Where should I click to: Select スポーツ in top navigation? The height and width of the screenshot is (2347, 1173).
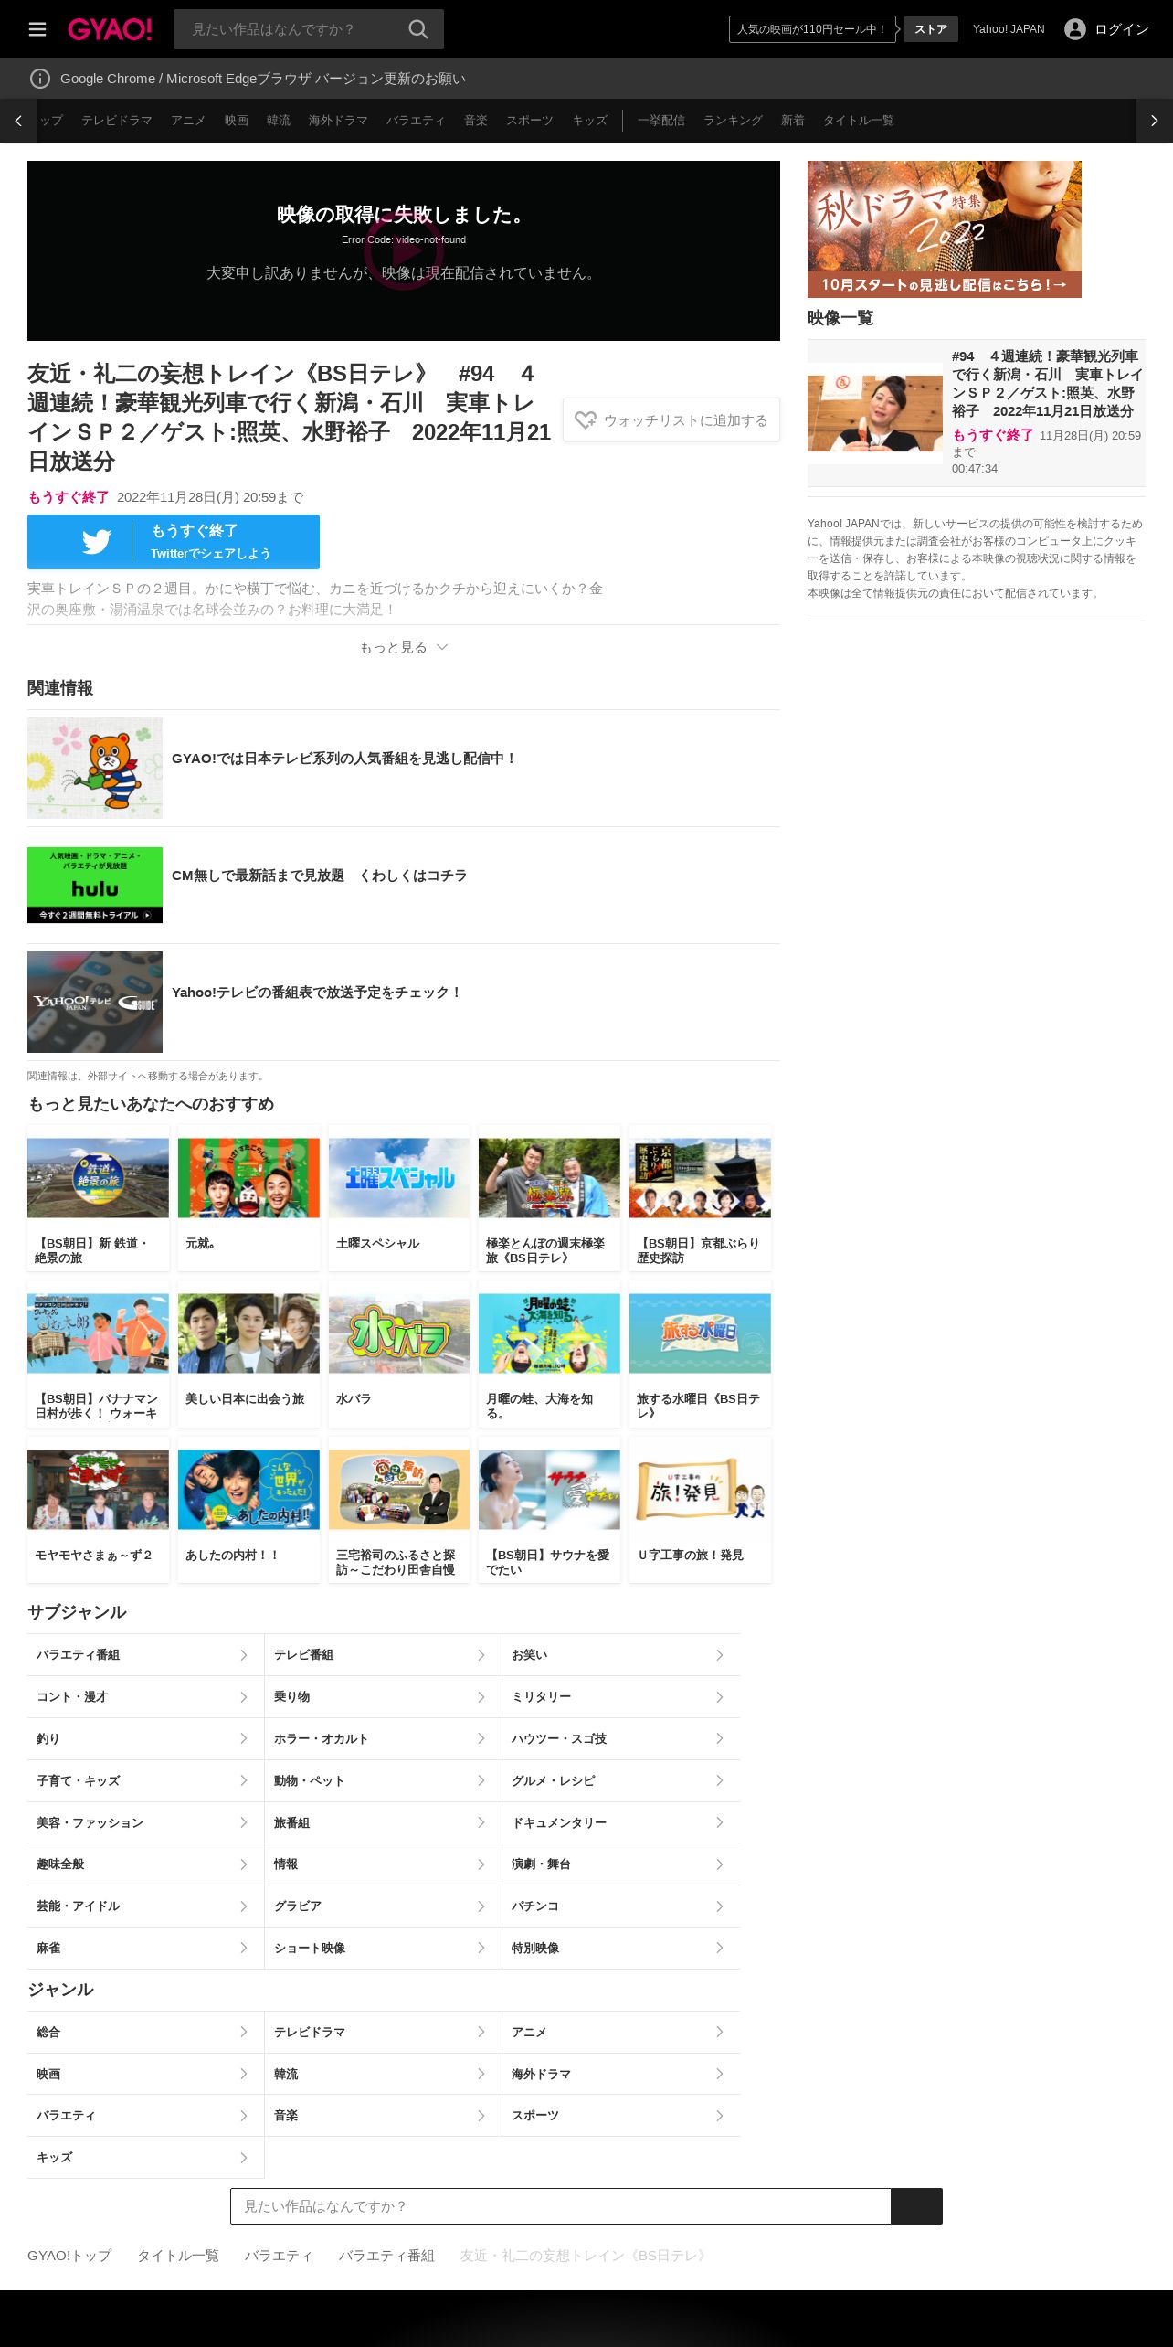(x=530, y=121)
